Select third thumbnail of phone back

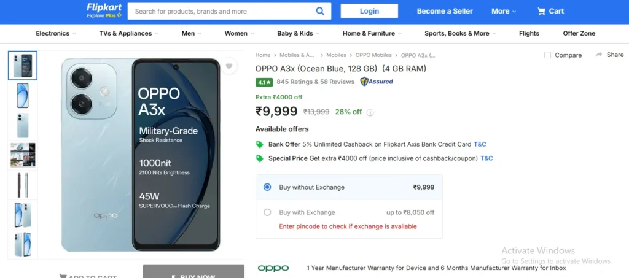23,125
